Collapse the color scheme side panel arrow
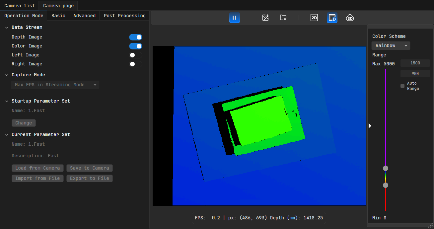Screen dimensions: 434x229 pyautogui.click(x=370, y=126)
